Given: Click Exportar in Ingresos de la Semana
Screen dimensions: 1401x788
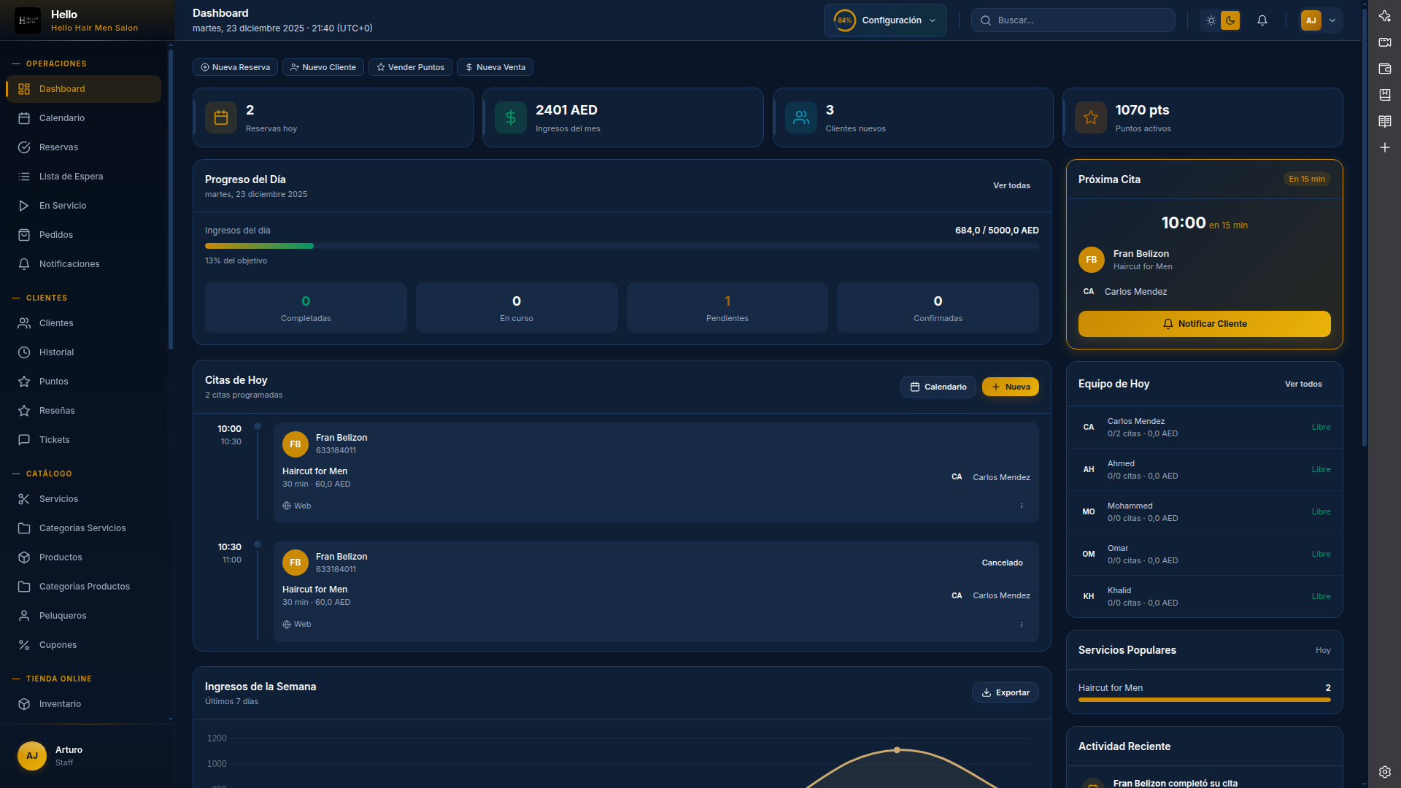Looking at the screenshot, I should click(1005, 692).
